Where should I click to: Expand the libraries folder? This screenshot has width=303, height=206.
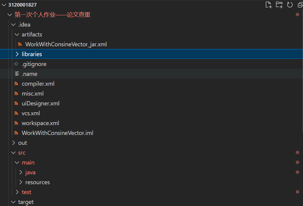pos(17,54)
